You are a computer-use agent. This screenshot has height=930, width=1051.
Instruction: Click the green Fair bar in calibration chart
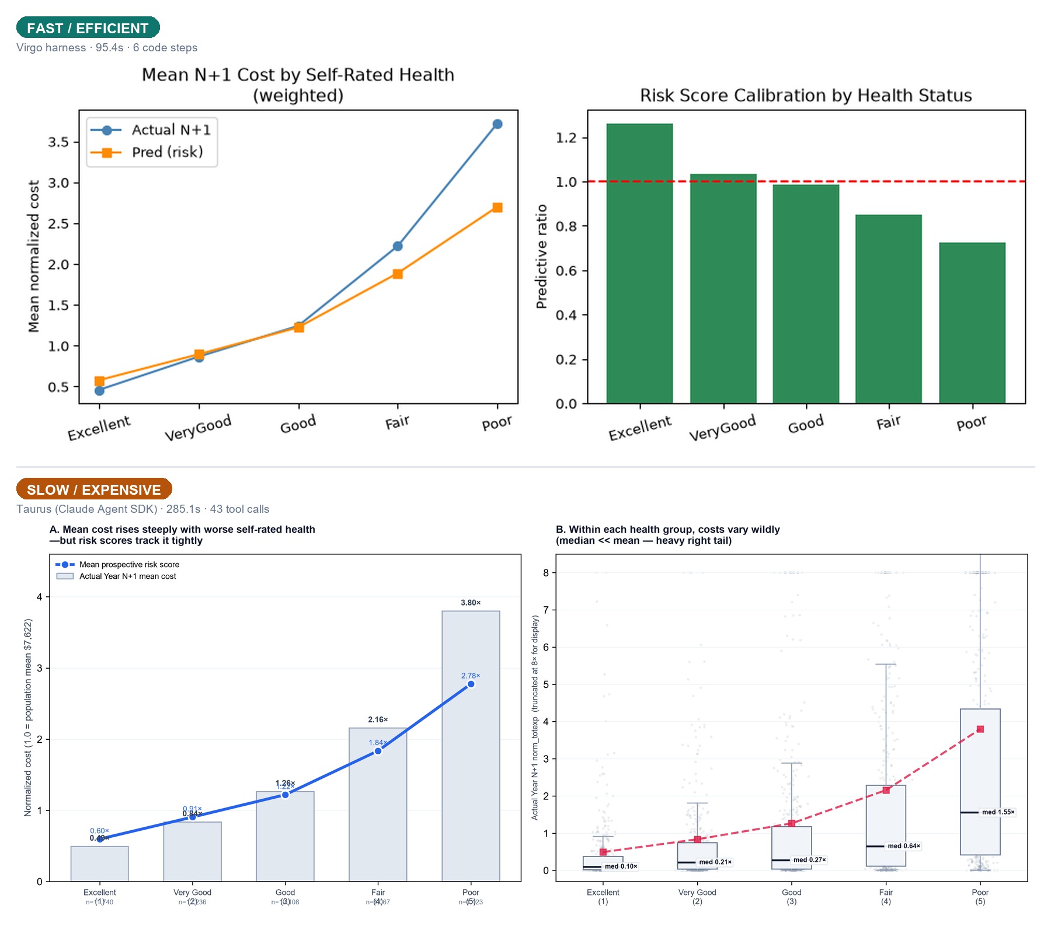pyautogui.click(x=889, y=309)
